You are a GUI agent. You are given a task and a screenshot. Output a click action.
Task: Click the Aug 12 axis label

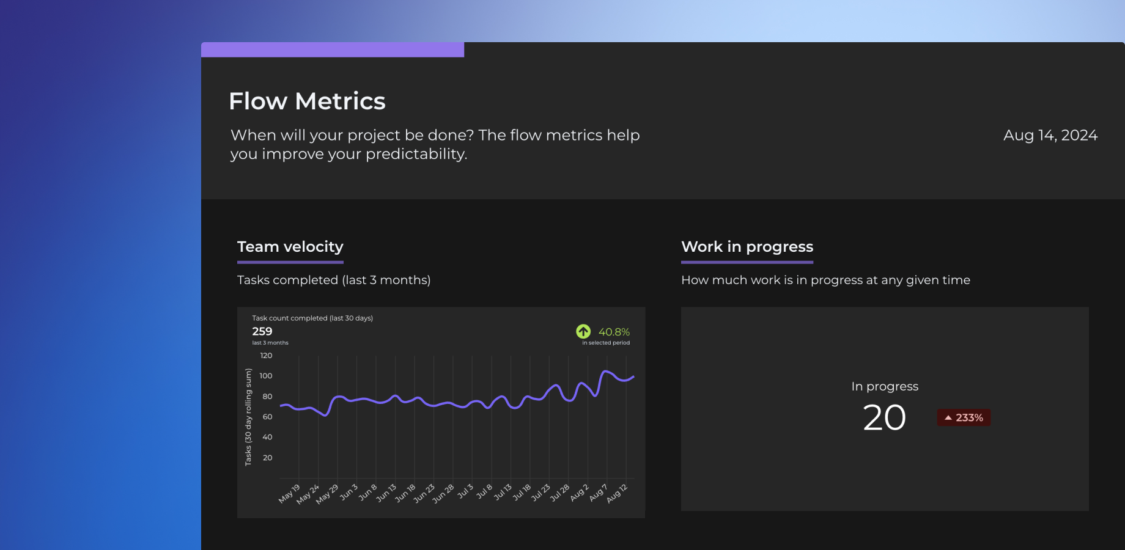click(617, 494)
